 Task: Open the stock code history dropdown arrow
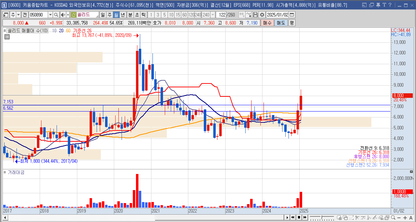[50, 15]
